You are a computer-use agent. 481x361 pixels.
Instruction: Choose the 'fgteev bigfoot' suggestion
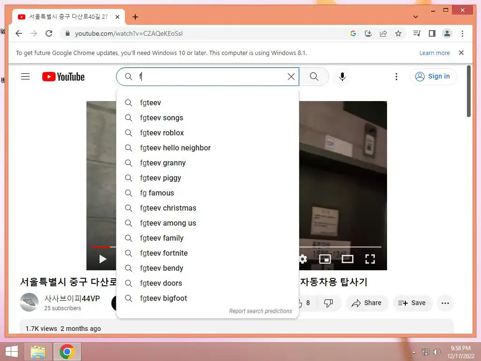click(x=207, y=298)
